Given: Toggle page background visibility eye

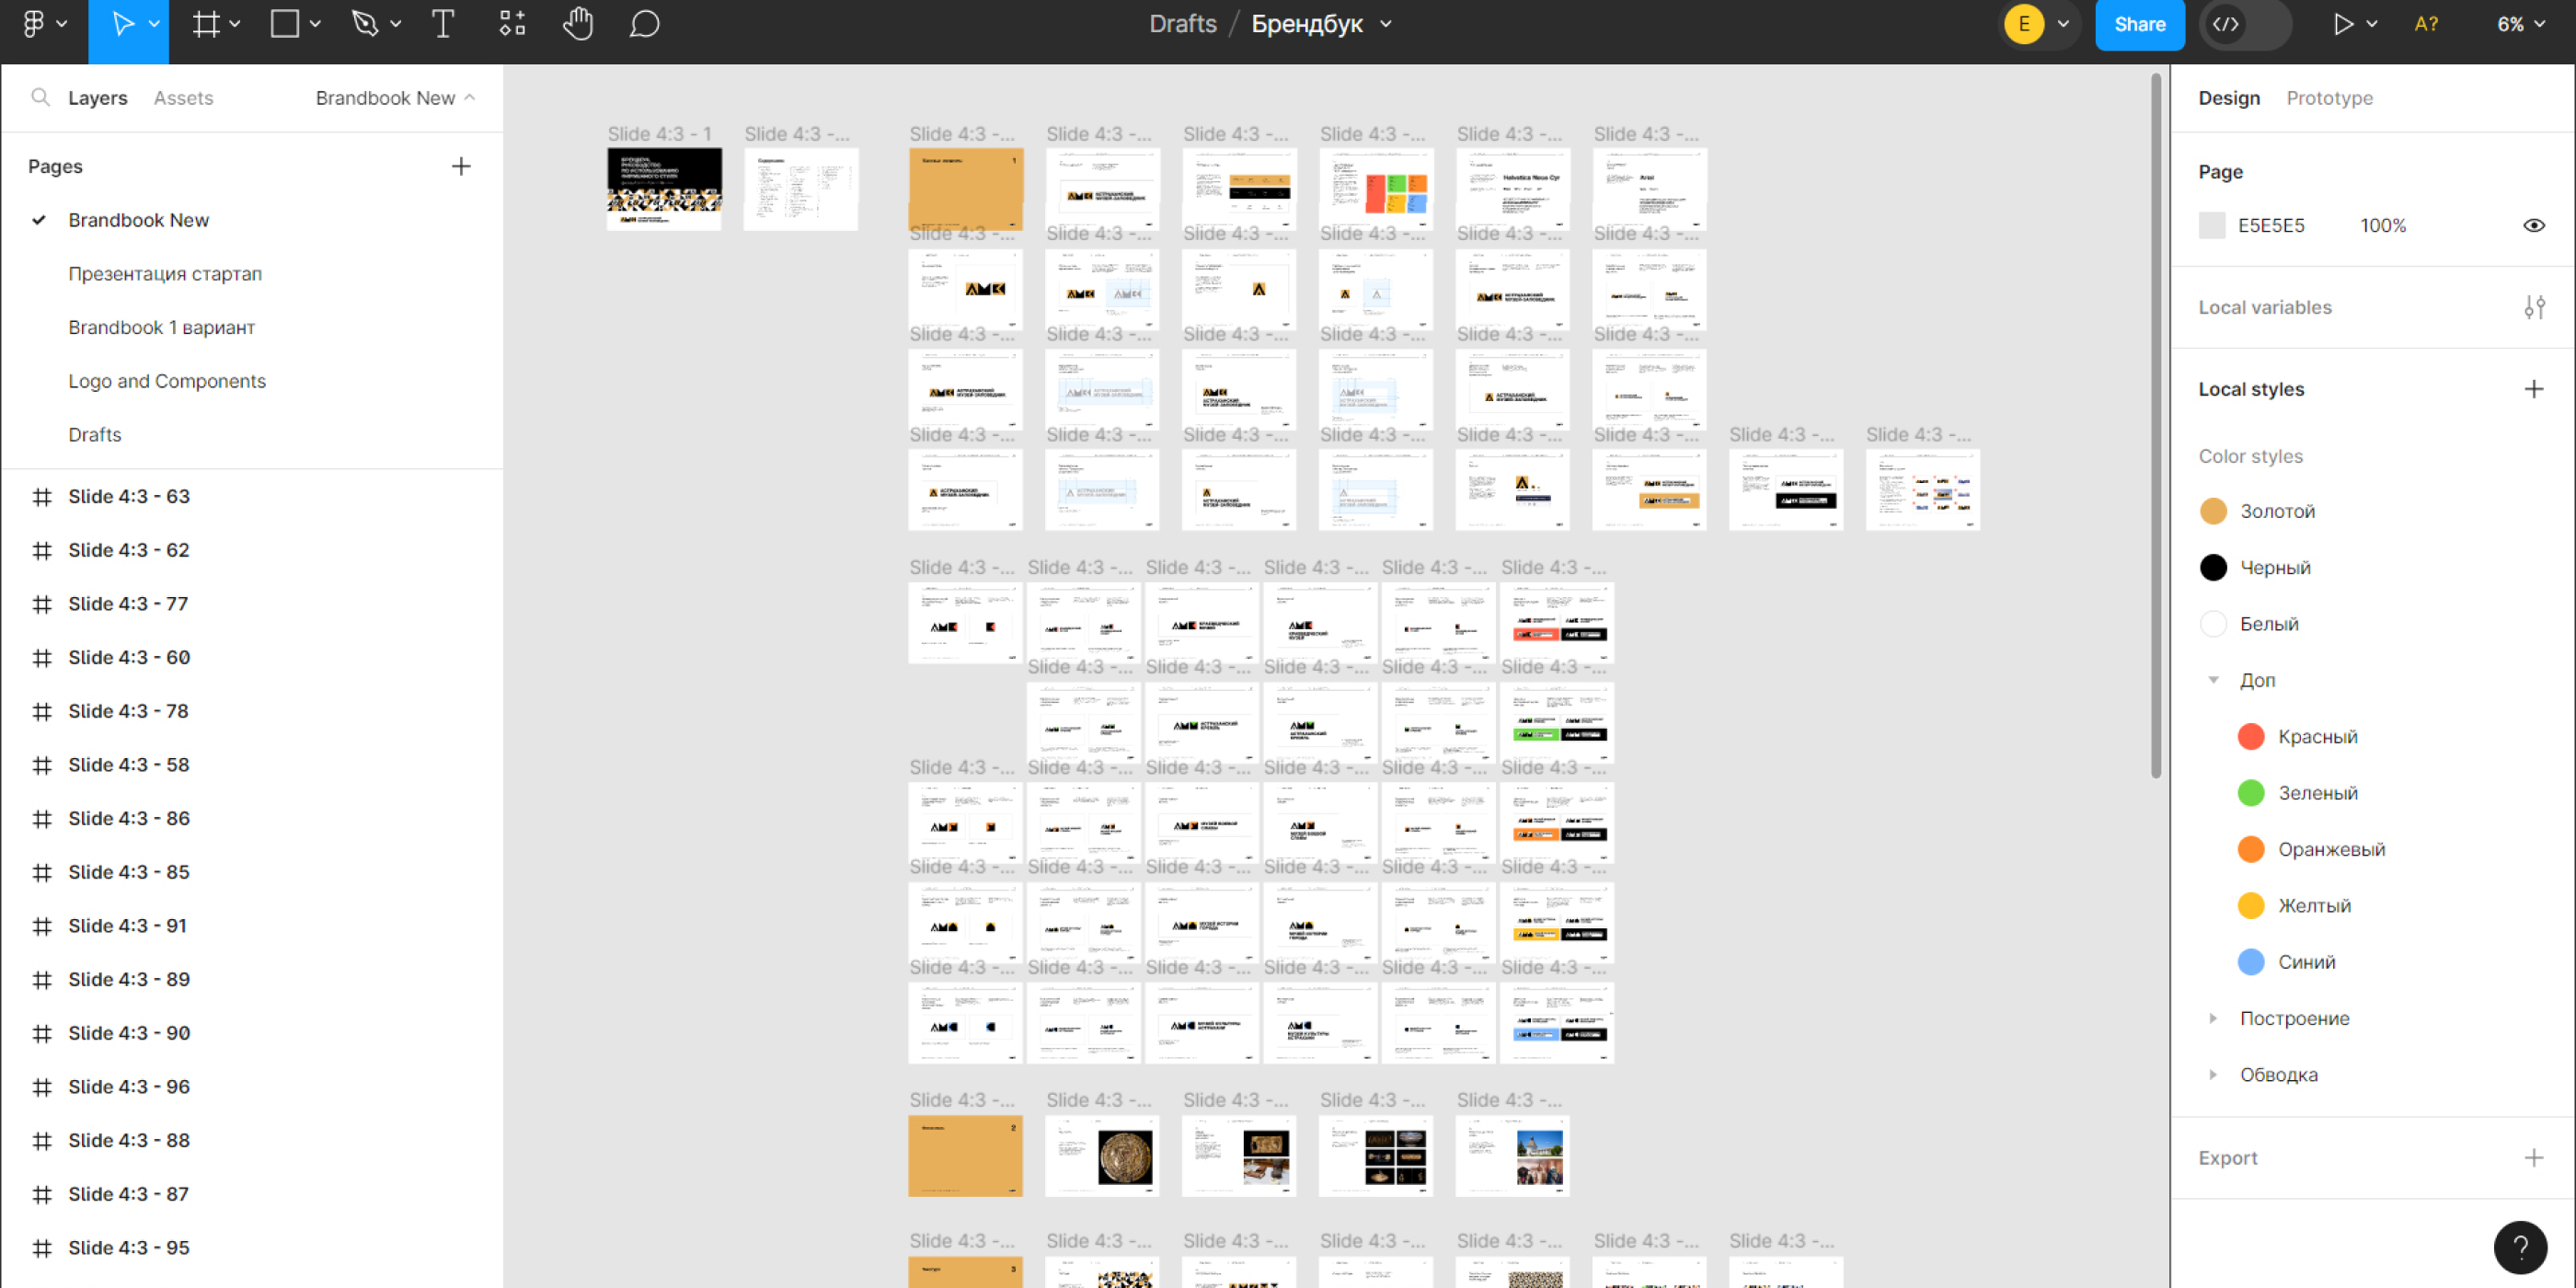Looking at the screenshot, I should pyautogui.click(x=2533, y=226).
